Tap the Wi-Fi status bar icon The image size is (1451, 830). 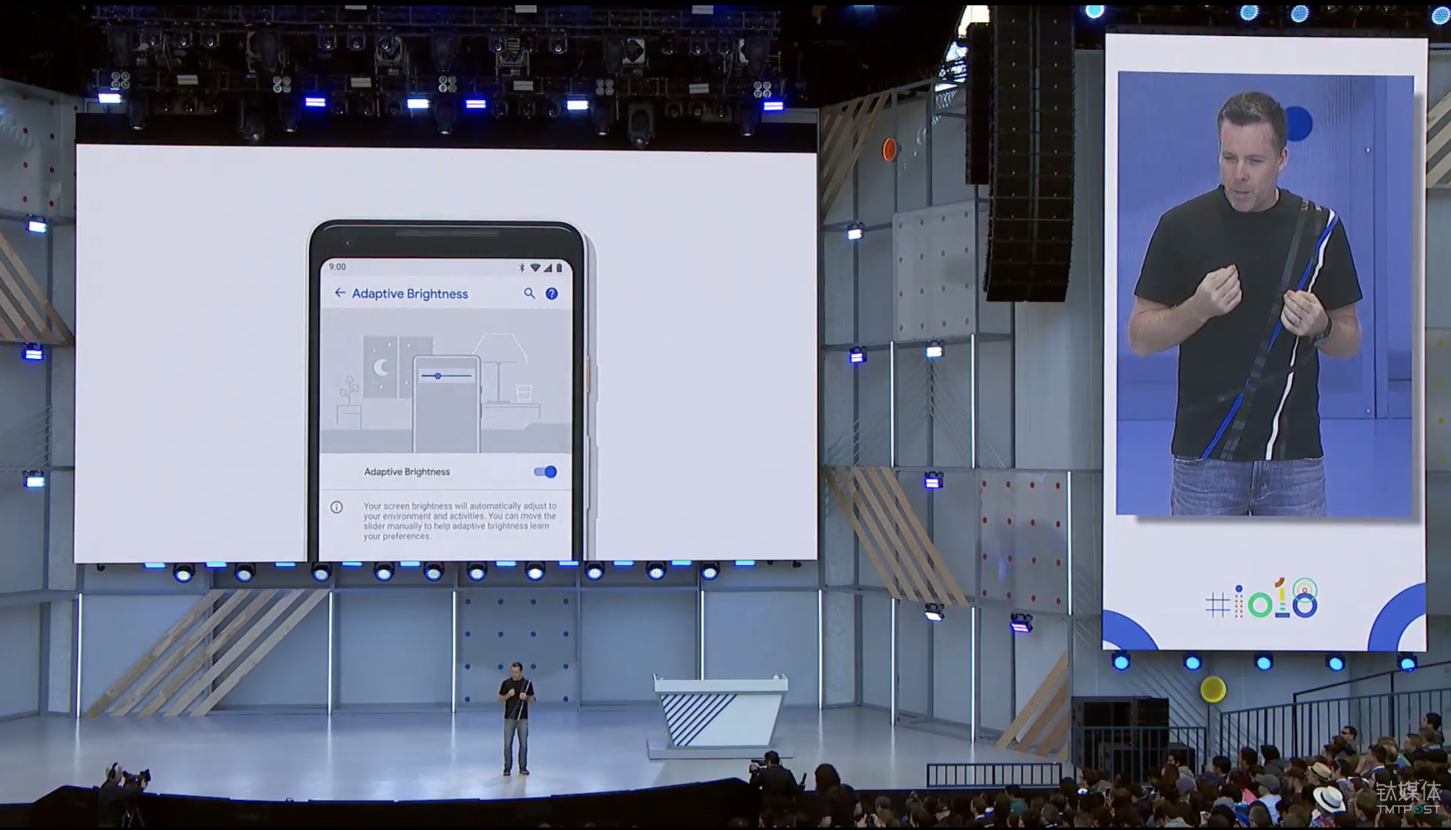tap(534, 267)
